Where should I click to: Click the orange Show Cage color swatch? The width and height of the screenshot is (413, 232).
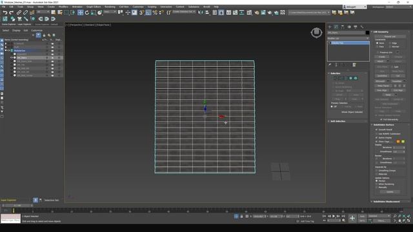coord(398,142)
